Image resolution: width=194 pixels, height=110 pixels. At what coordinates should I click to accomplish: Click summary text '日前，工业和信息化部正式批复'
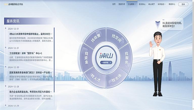pyautogui.click(x=31, y=59)
